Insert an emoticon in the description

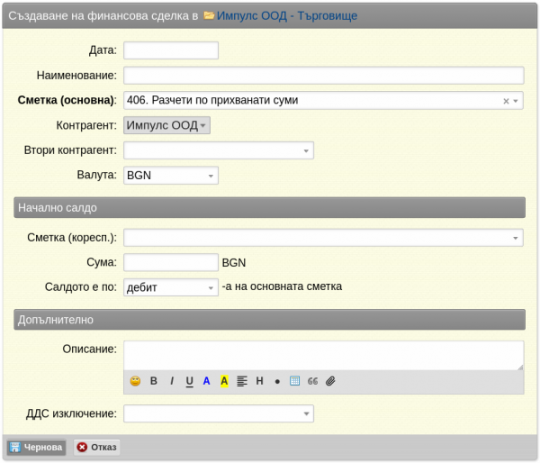pos(135,381)
